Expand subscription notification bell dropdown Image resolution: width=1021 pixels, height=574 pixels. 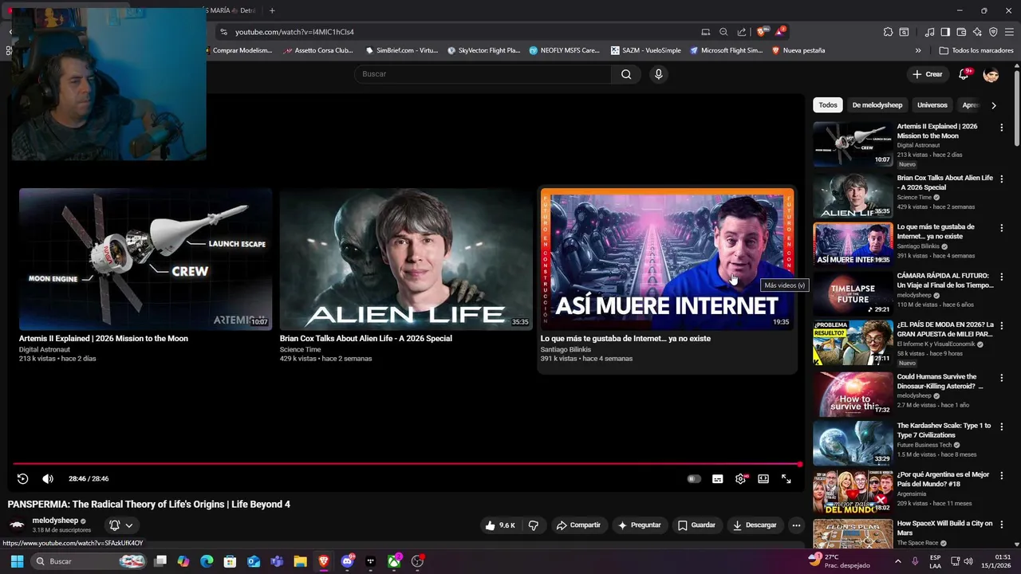pyautogui.click(x=121, y=525)
